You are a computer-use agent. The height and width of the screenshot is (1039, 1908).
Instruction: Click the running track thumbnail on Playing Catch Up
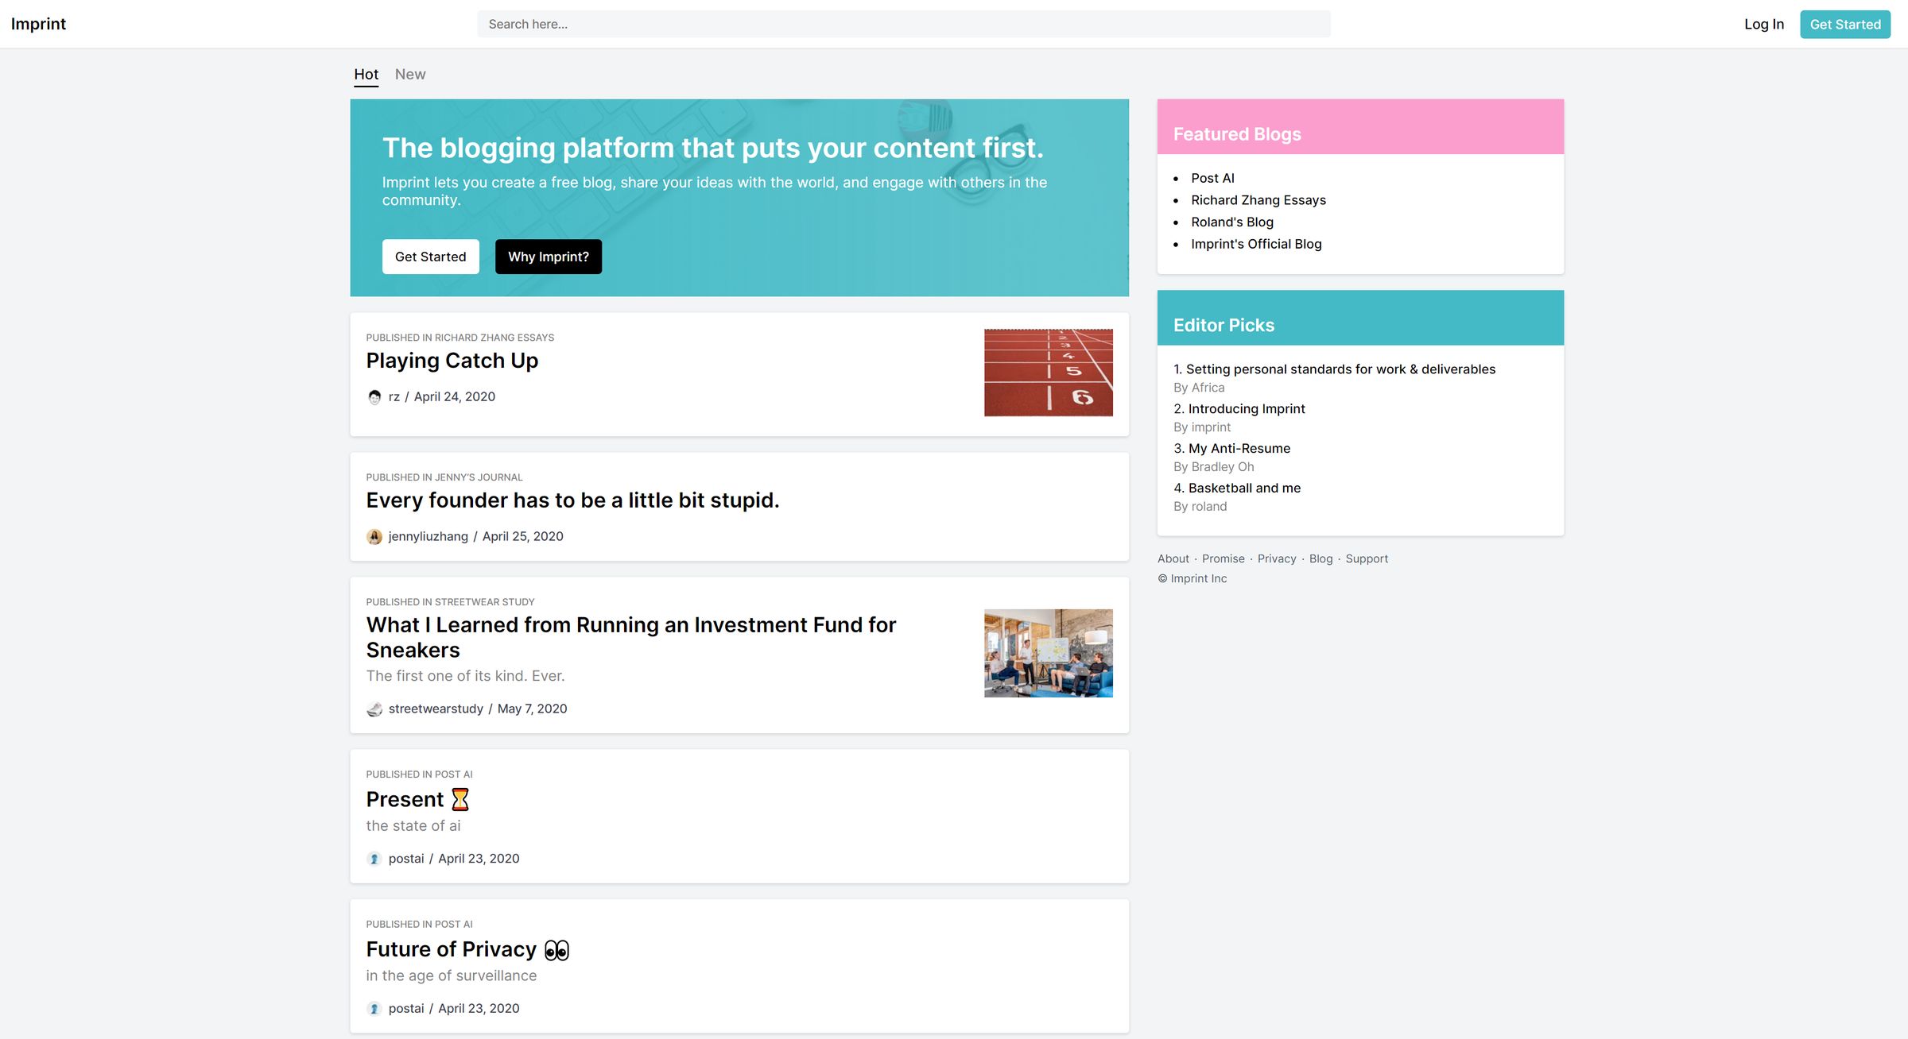(x=1048, y=373)
